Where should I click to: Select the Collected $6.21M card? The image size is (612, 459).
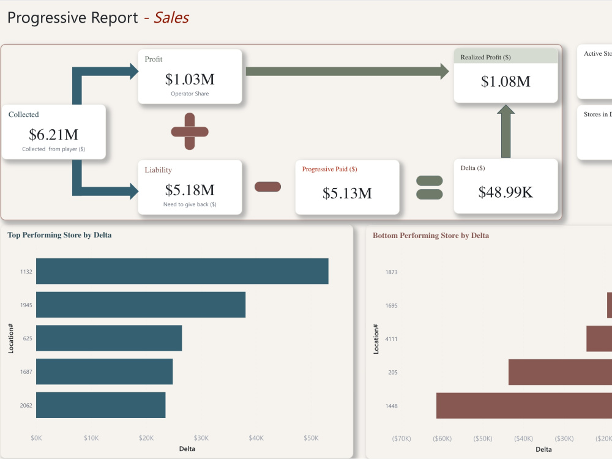[54, 132]
